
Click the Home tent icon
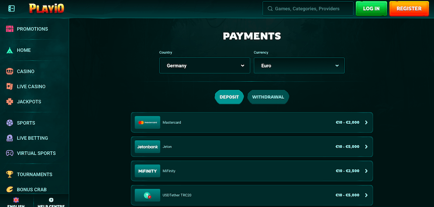(10, 50)
